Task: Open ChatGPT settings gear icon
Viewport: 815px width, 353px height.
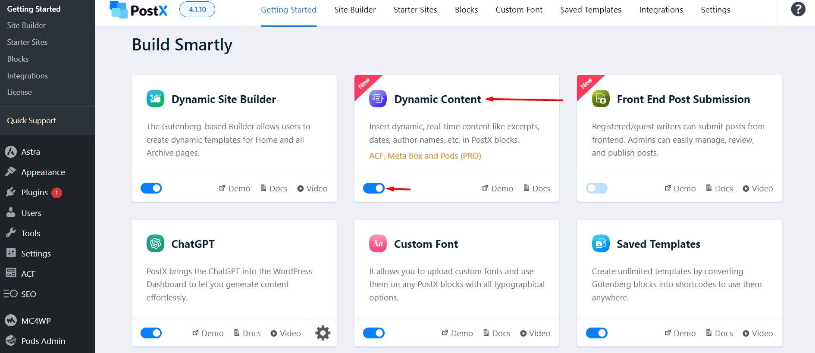Action: (323, 333)
